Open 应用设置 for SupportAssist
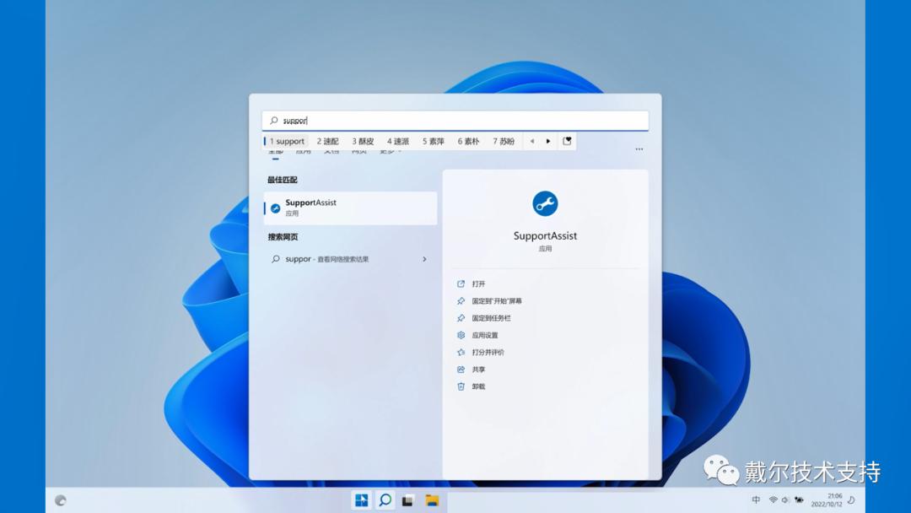The width and height of the screenshot is (911, 513). (485, 335)
